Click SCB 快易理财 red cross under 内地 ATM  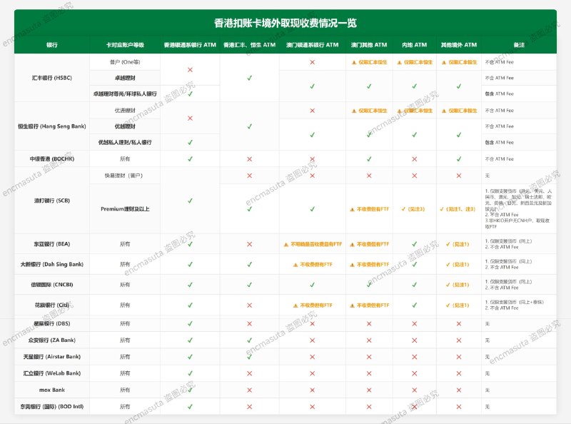click(x=415, y=176)
